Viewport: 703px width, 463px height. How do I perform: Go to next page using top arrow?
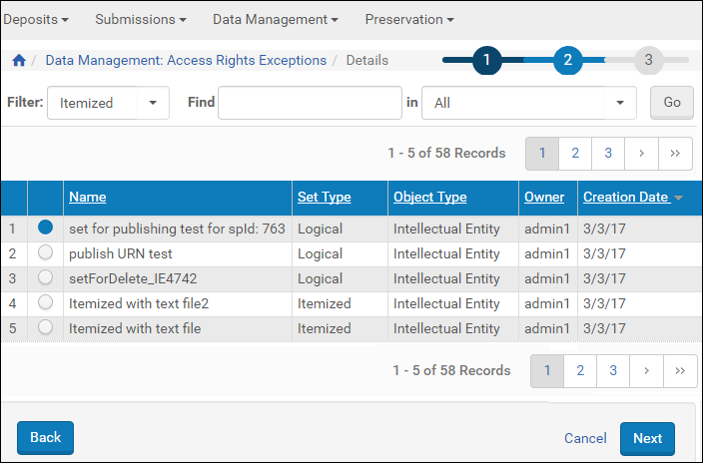[x=641, y=153]
